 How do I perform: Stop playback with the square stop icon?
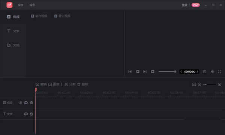click(153, 71)
